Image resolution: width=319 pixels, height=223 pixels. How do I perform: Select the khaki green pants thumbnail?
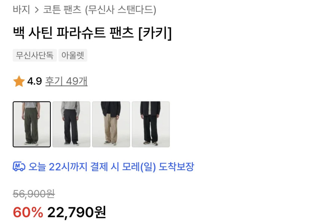click(x=32, y=124)
